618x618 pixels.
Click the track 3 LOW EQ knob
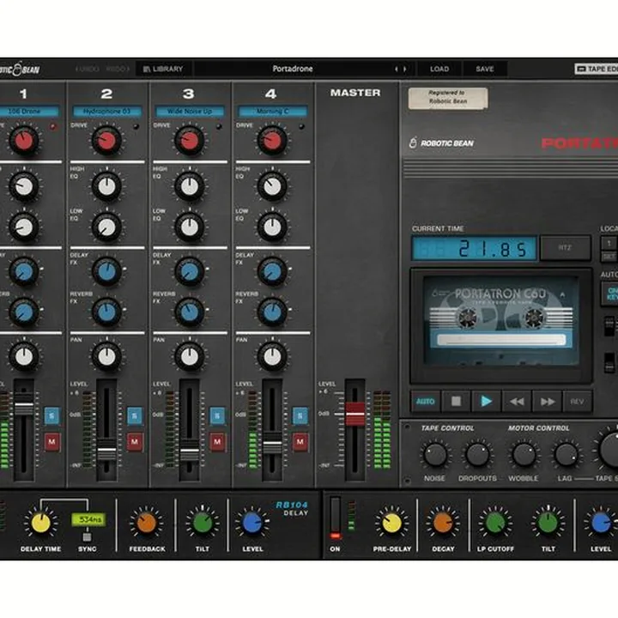click(x=189, y=227)
